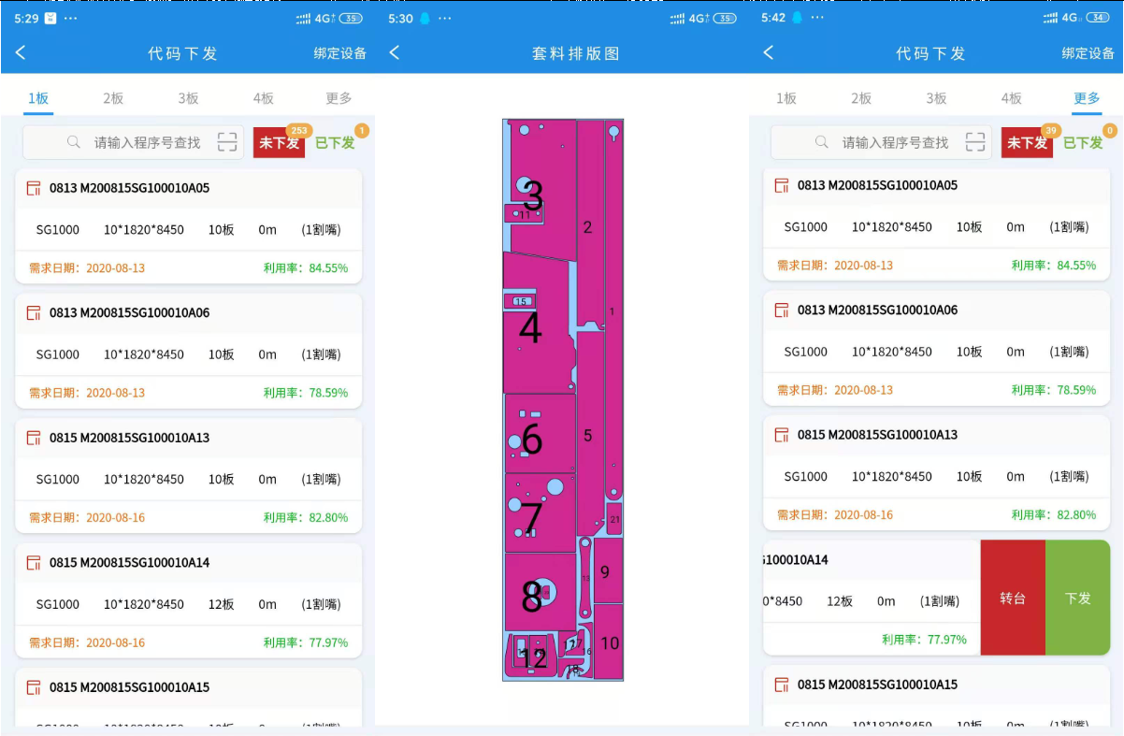Tap 绑定设备 in left screen header
The height and width of the screenshot is (736, 1124).
[x=340, y=53]
